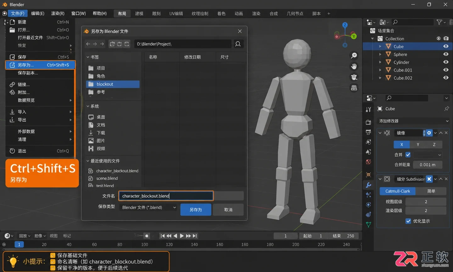Open the 回放 dropdown in timeline

25,236
